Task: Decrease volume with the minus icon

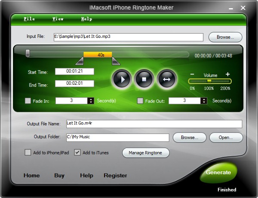Action: 192,74
